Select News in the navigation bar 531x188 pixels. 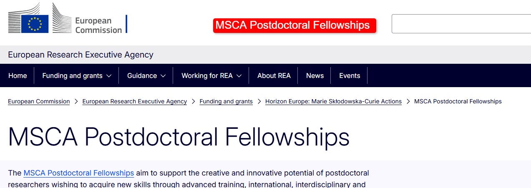[x=315, y=76]
